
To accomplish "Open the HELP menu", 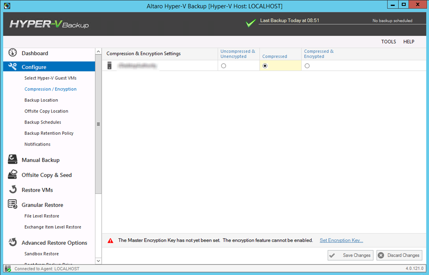I will (409, 41).
